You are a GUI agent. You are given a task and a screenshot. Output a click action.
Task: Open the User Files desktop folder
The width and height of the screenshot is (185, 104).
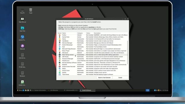coord(23,29)
